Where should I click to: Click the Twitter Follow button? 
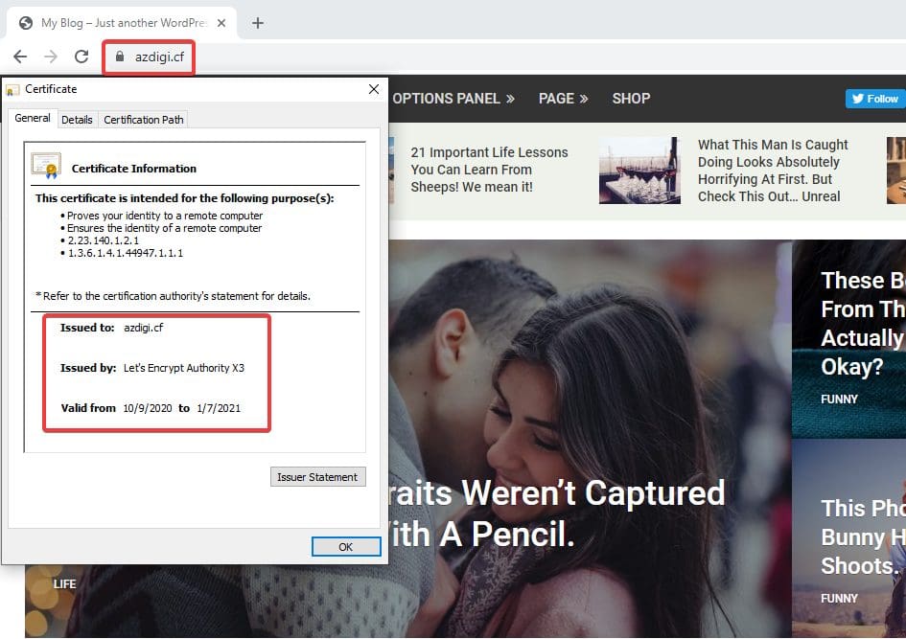pos(874,99)
